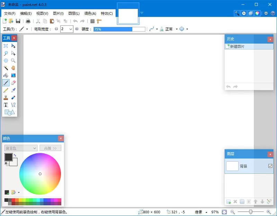Image resolution: width=277 pixels, height=216 pixels.
Task: Toggle rulers display icon
Action: tap(99, 21)
